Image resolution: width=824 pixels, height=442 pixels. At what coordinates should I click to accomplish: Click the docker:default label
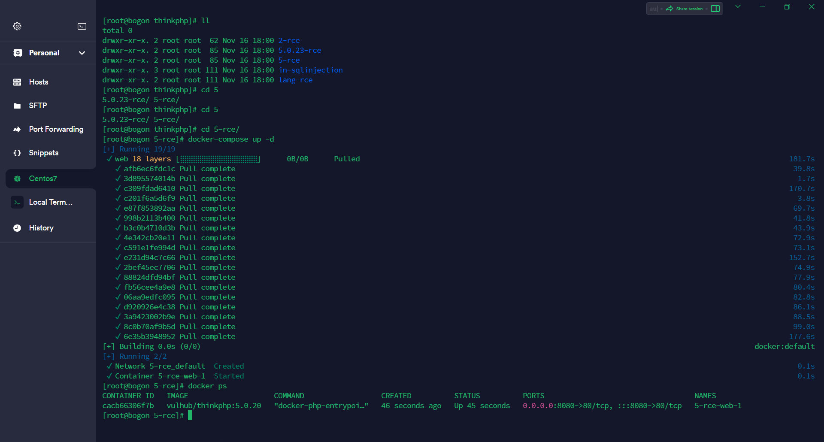tap(785, 346)
